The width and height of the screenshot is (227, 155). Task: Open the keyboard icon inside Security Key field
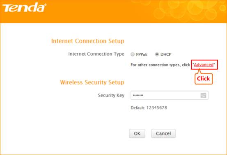[x=203, y=95]
